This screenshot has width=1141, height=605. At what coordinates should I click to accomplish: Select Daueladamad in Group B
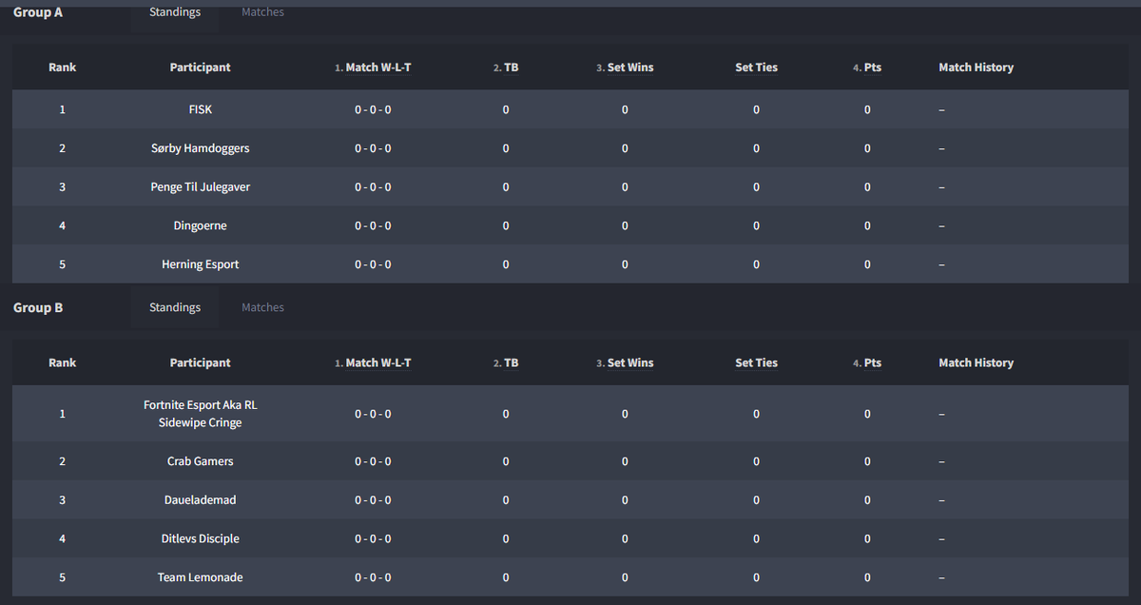tap(201, 500)
